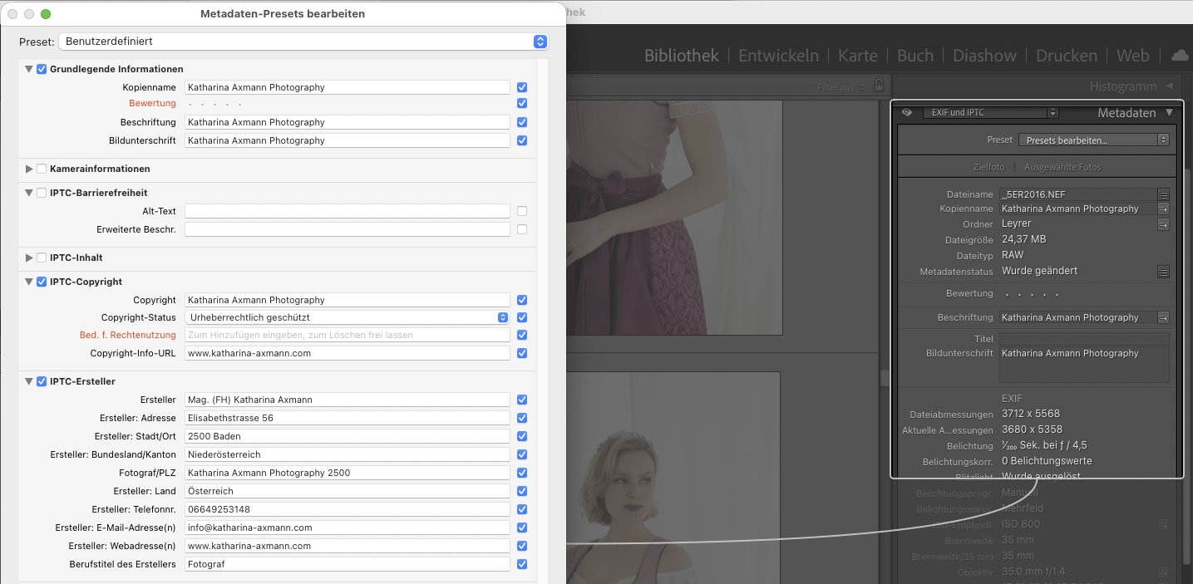
Task: Toggle the IPTC-Copyright section checkbox
Action: tap(42, 282)
